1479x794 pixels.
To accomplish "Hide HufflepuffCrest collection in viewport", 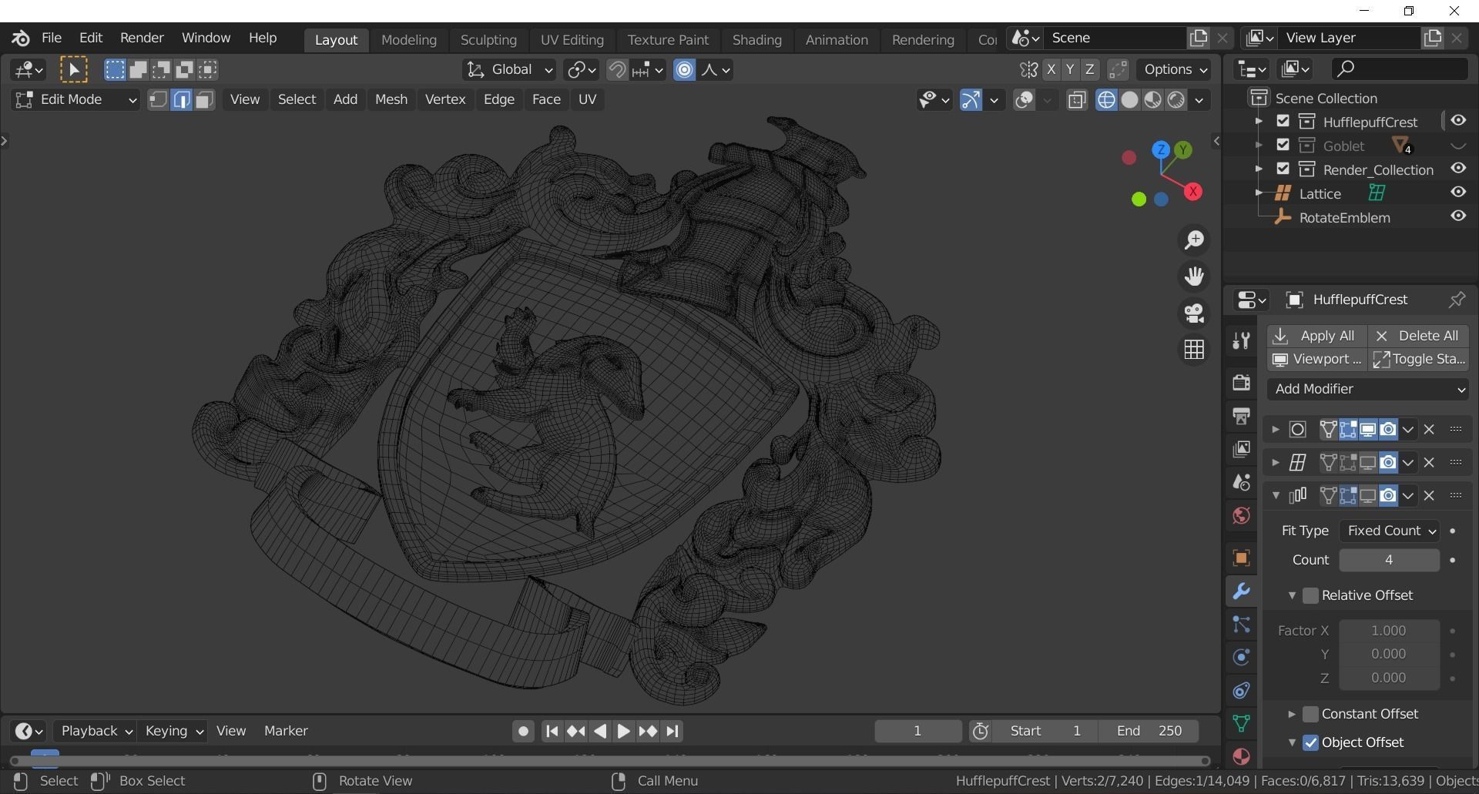I will 1458,121.
